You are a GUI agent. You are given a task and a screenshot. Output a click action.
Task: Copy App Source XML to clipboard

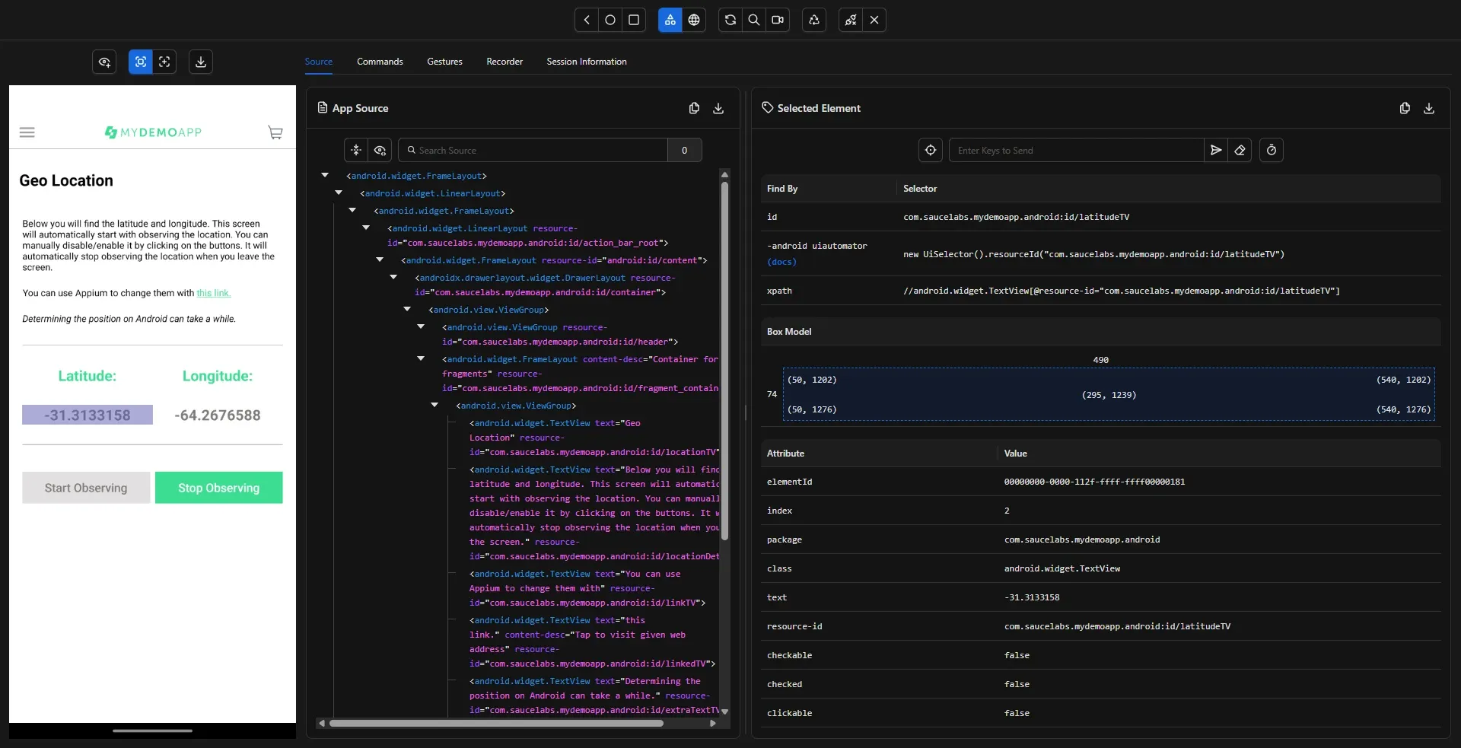coord(694,108)
